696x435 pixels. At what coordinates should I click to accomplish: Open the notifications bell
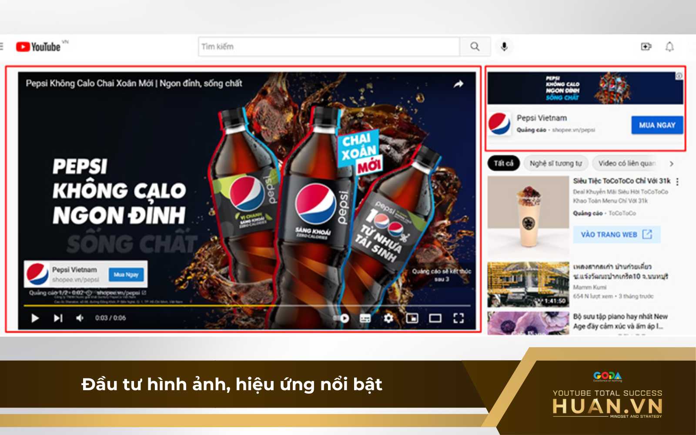click(669, 47)
